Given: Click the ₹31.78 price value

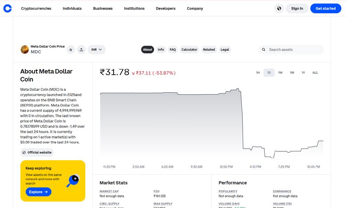Looking at the screenshot, I should pos(114,72).
